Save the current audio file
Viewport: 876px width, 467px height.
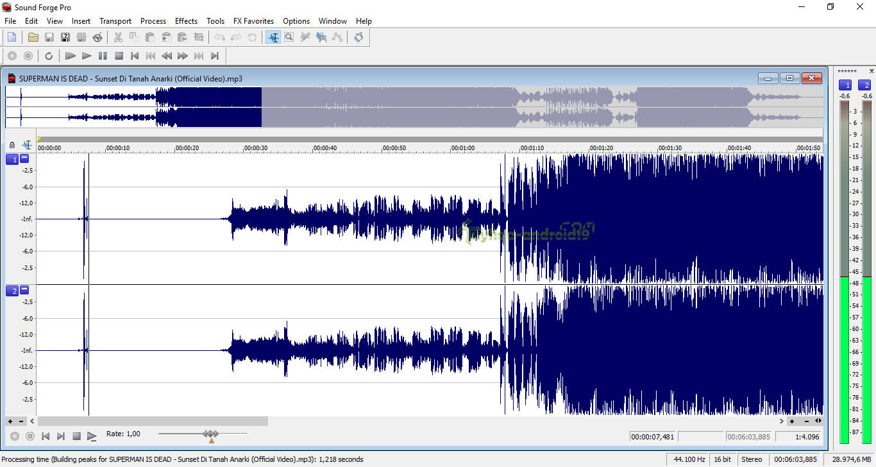pos(49,37)
